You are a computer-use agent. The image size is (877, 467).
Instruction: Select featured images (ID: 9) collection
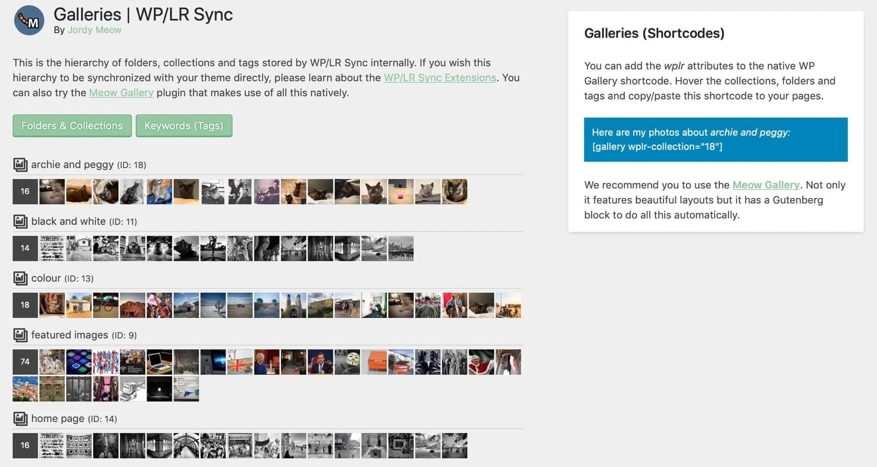(x=84, y=335)
